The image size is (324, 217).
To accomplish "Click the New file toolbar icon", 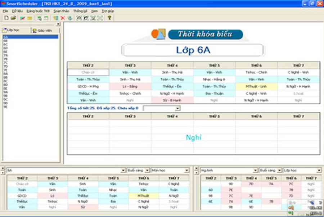I will 6,18.
